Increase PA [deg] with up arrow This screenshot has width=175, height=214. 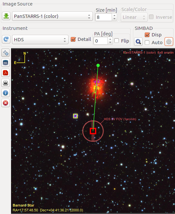coord(110,39)
